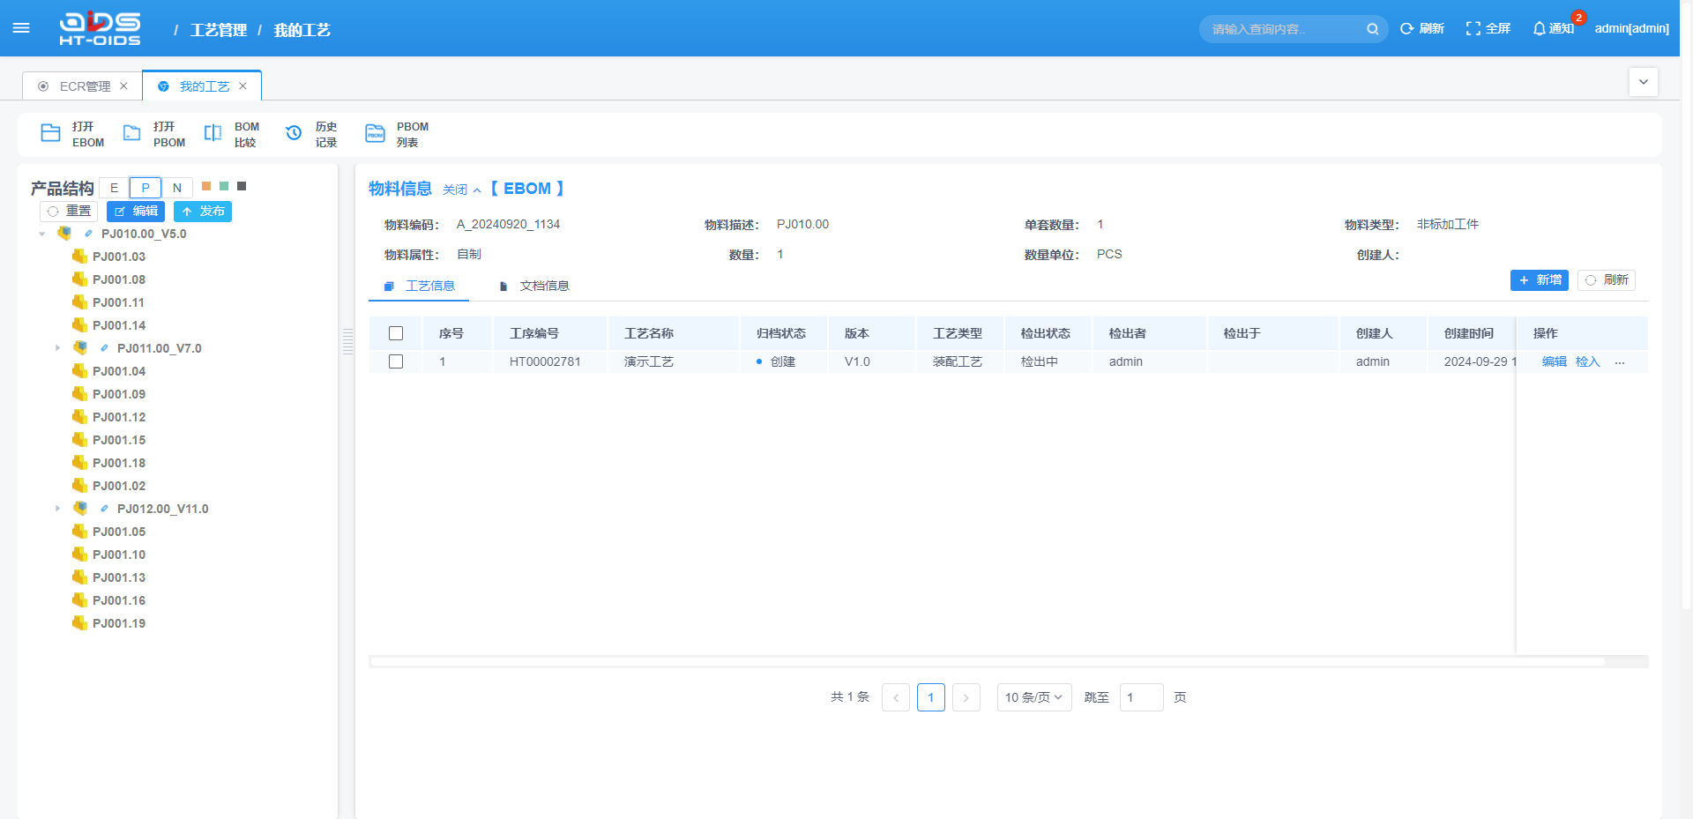This screenshot has width=1693, height=819.
Task: Switch to the 文档信息 tab
Action: coord(543,286)
